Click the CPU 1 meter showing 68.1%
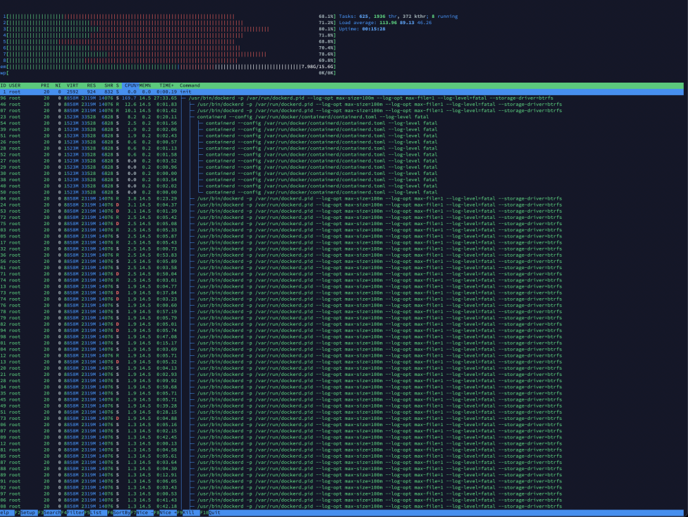This screenshot has height=517, width=688. 169,17
